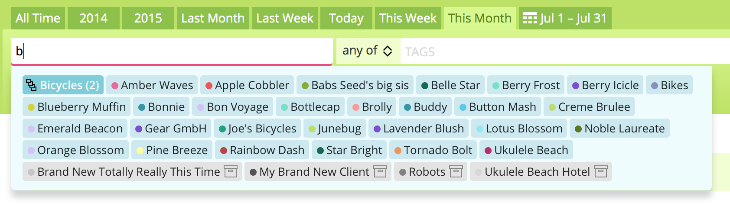Click archive icon beside Ukulele Beach Hotel
Viewport: 730px width, 206px height.
point(600,171)
